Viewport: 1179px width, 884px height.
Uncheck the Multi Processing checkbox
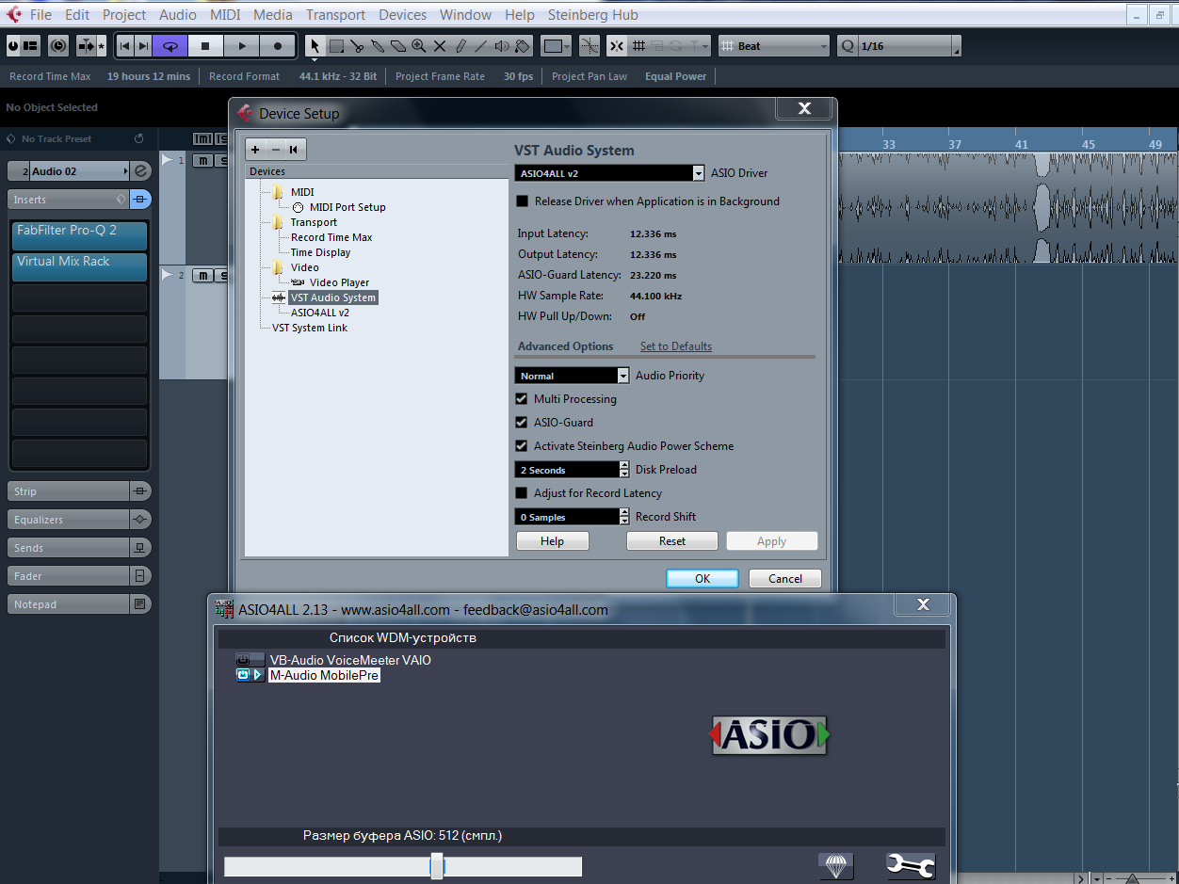tap(522, 399)
